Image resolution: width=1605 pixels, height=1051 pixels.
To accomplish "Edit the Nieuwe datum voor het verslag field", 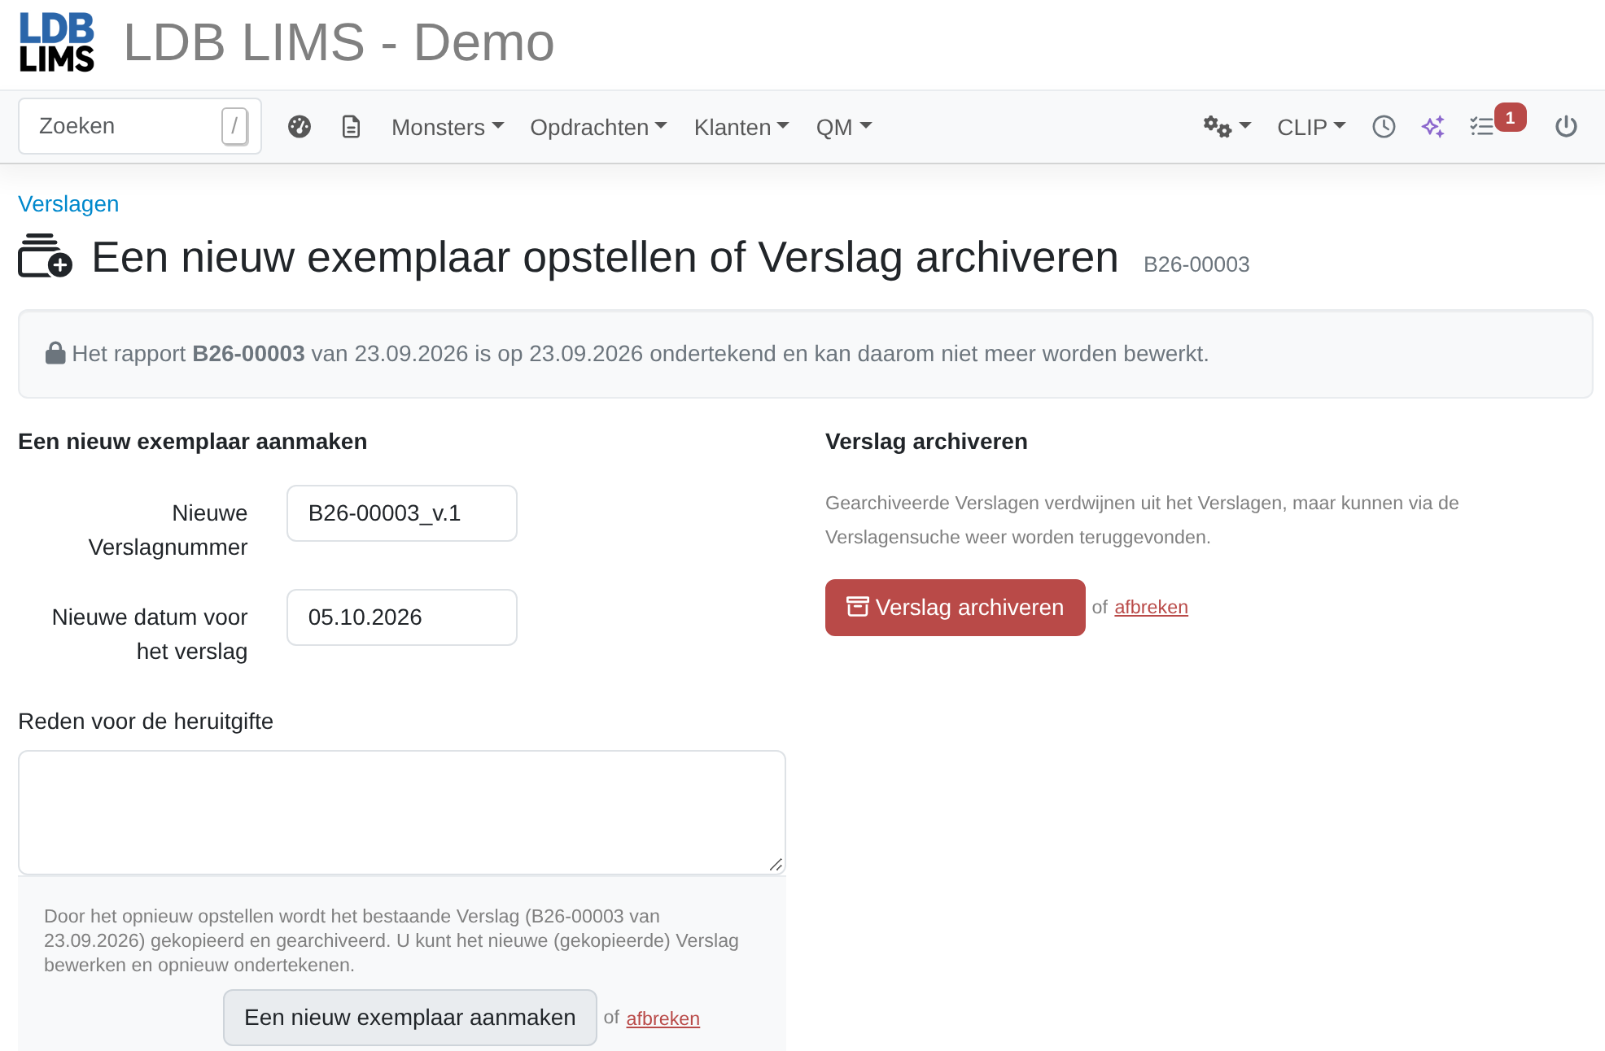I will coord(402,617).
